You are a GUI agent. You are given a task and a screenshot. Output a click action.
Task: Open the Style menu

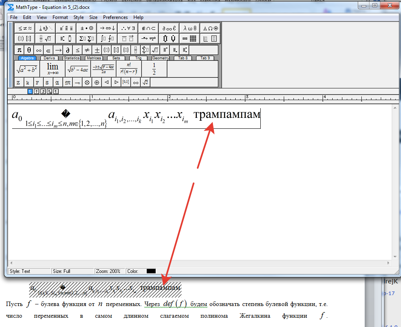(78, 17)
